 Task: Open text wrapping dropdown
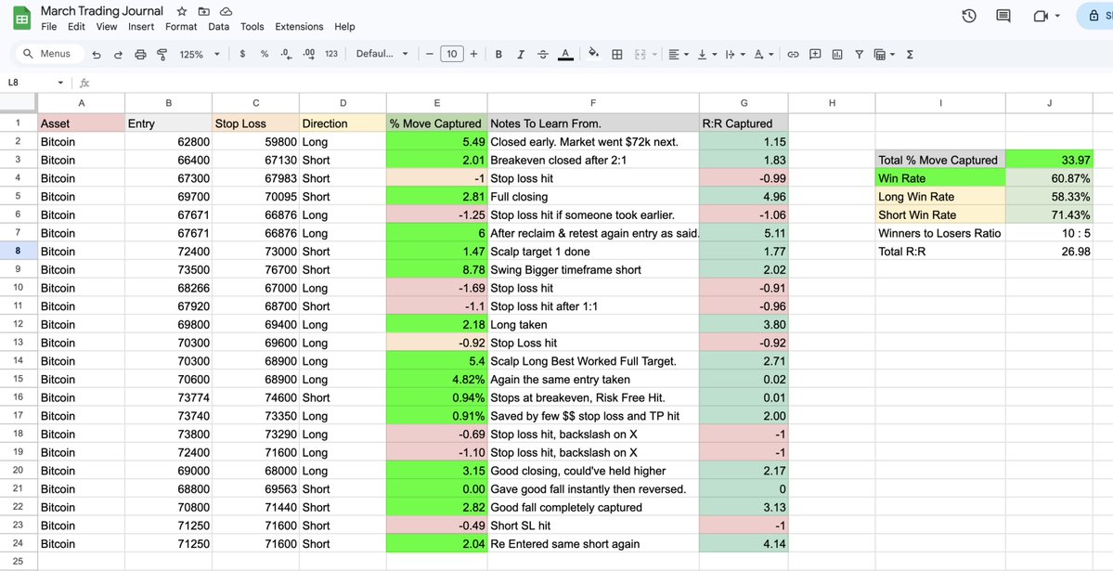734,54
